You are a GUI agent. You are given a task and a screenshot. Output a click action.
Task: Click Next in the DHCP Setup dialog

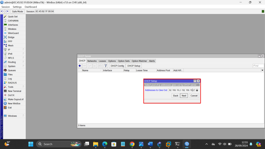tap(184, 96)
